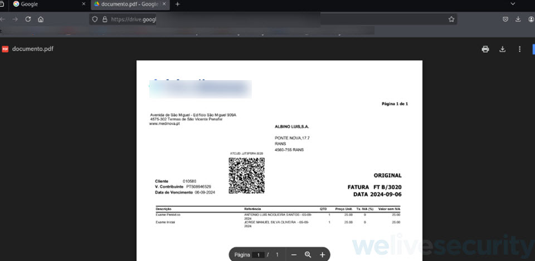Viewport: 535px width, 261px height.
Task: Select the PONTE NOVA,17.7 address line
Action: 292,138
